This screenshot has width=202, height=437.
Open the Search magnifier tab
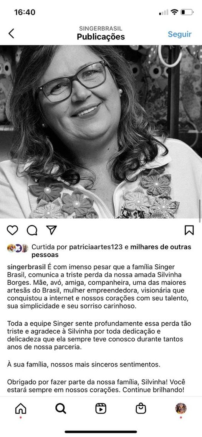point(61,408)
